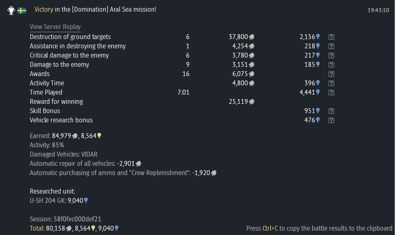This screenshot has height=235, width=395.
Task: Click the Session ID text
Action: pyautogui.click(x=65, y=219)
